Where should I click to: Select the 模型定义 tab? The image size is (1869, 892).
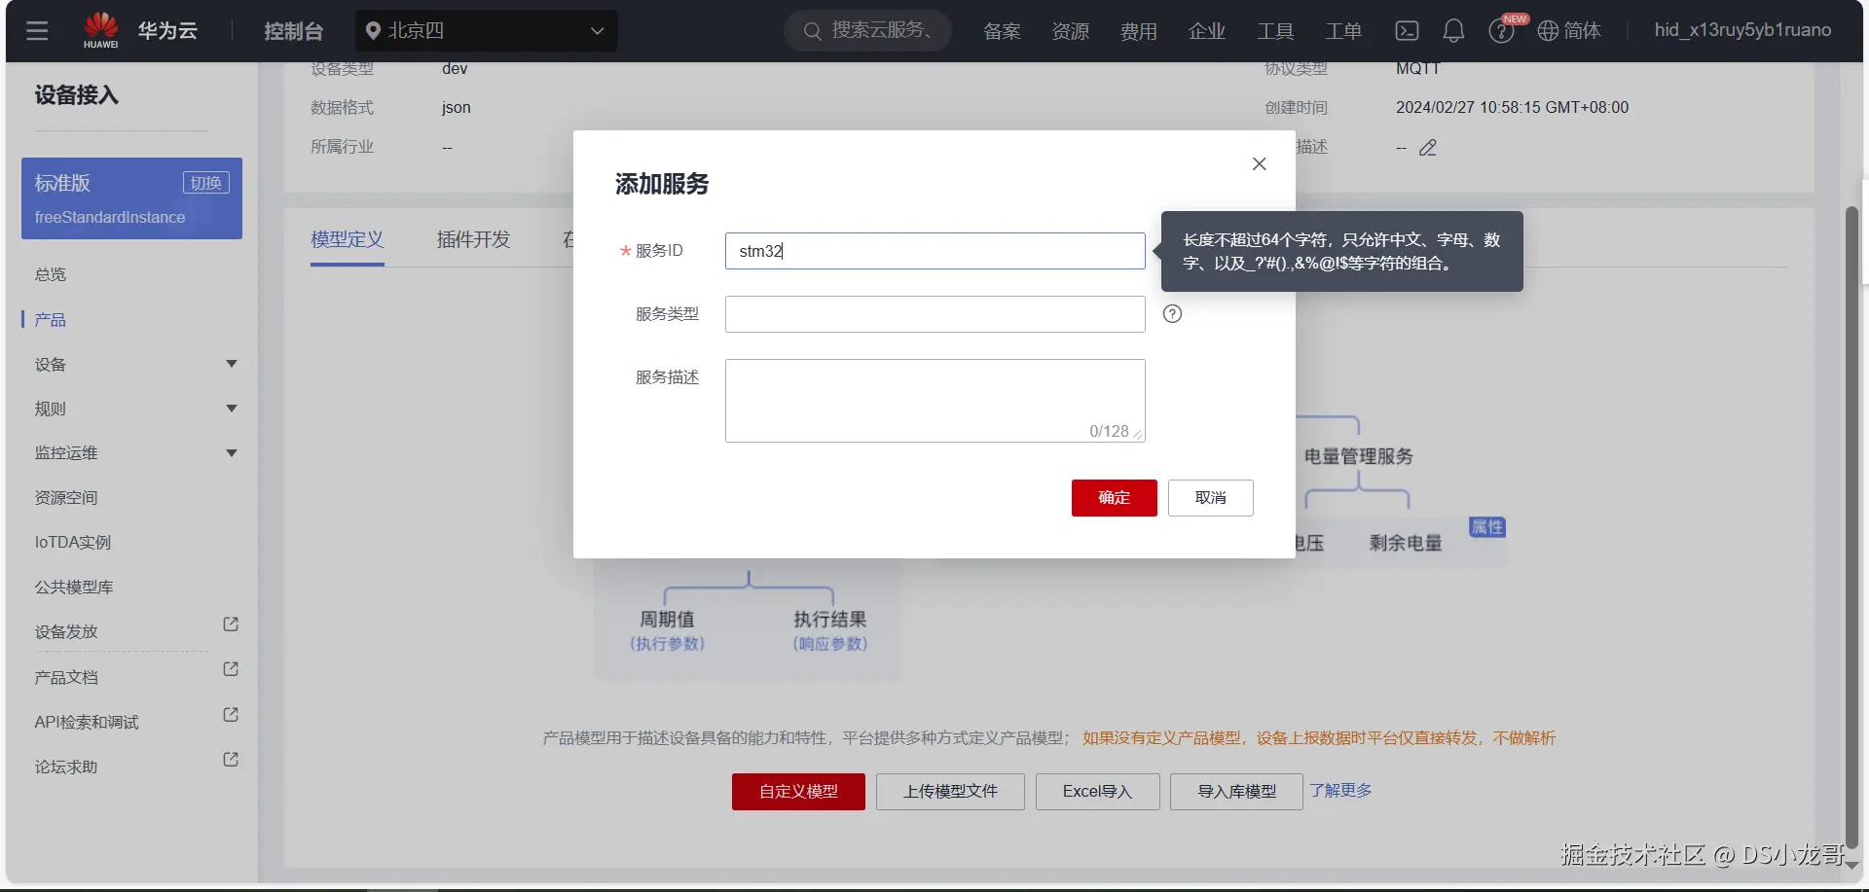348,239
